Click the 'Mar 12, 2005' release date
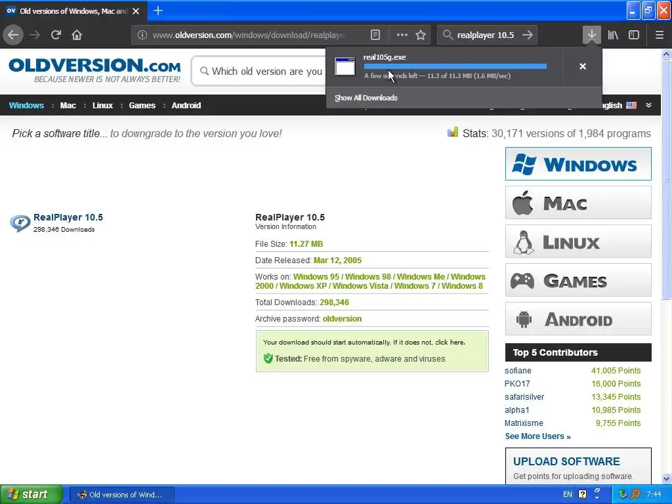The width and height of the screenshot is (672, 504). 338,261
